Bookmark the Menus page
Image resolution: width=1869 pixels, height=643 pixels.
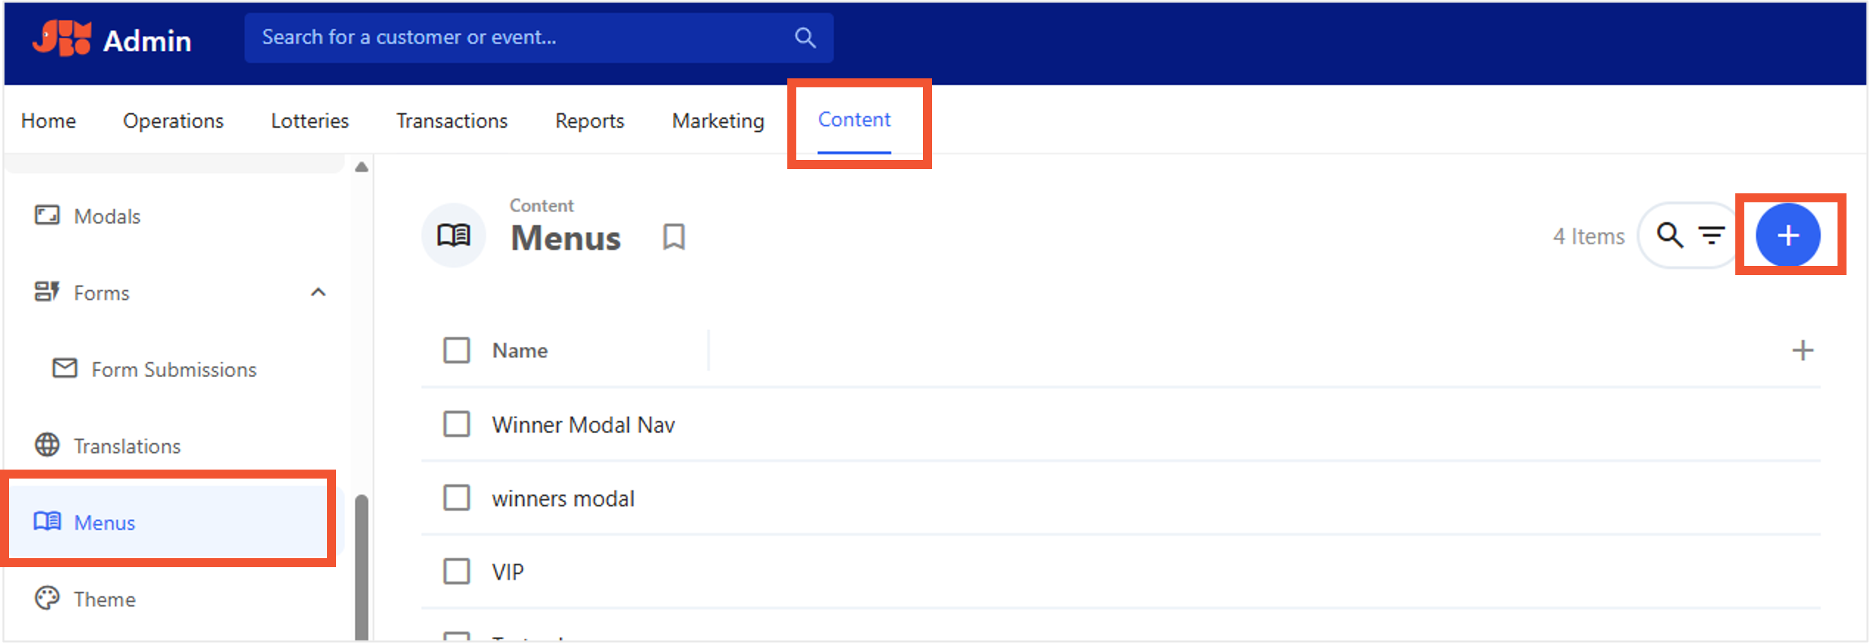click(674, 236)
